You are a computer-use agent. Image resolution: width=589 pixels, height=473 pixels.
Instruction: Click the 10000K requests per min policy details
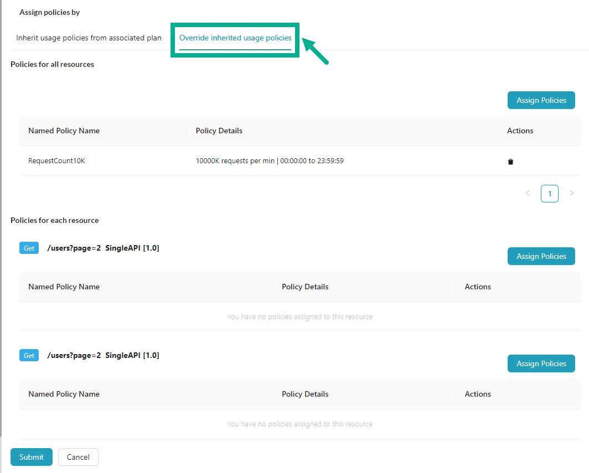pyautogui.click(x=270, y=160)
